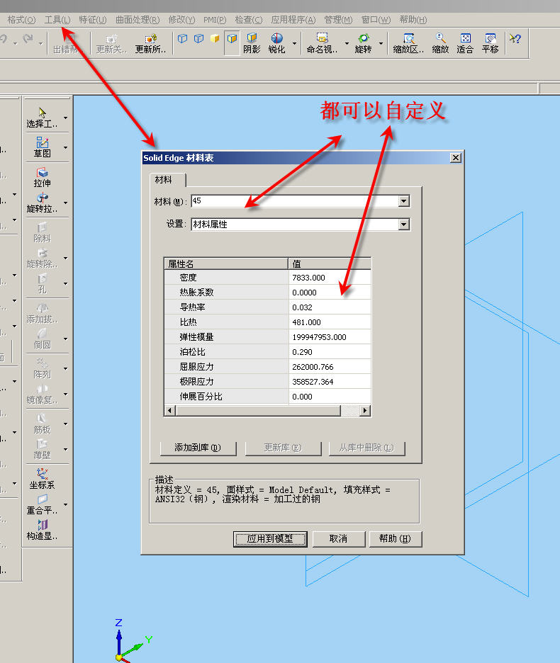Click the 伸展百分比 value 0.000
The image size is (560, 663).
(330, 397)
